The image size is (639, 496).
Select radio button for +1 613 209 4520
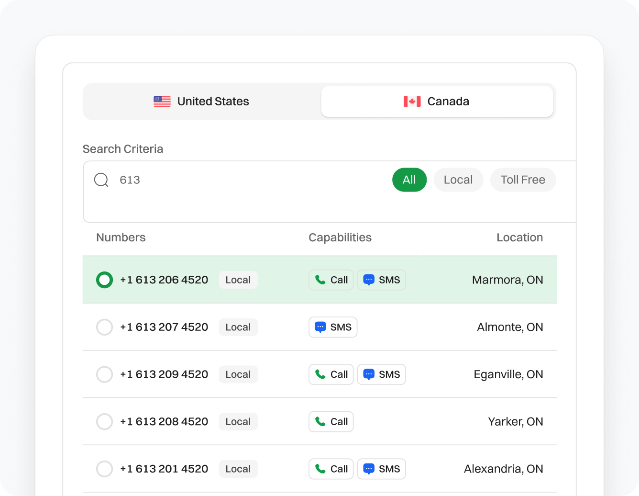tap(104, 374)
